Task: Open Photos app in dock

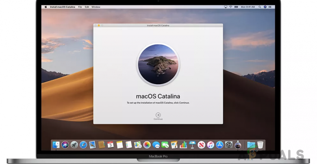Action: (x=147, y=145)
